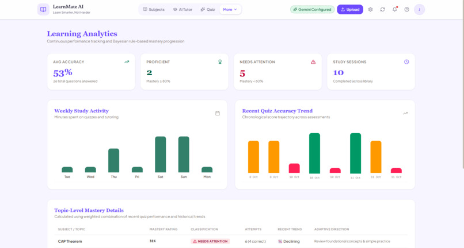The image size is (464, 248).
Task: Click the Needs Attention count 5
Action: click(242, 73)
